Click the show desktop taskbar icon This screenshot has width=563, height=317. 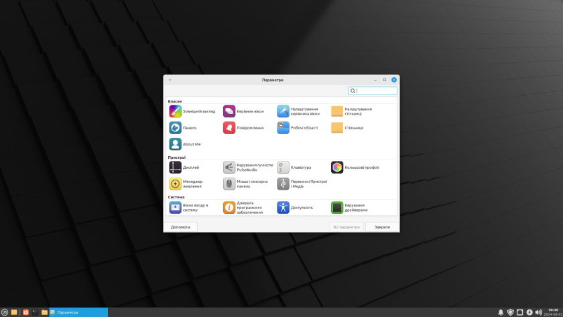(x=14, y=312)
